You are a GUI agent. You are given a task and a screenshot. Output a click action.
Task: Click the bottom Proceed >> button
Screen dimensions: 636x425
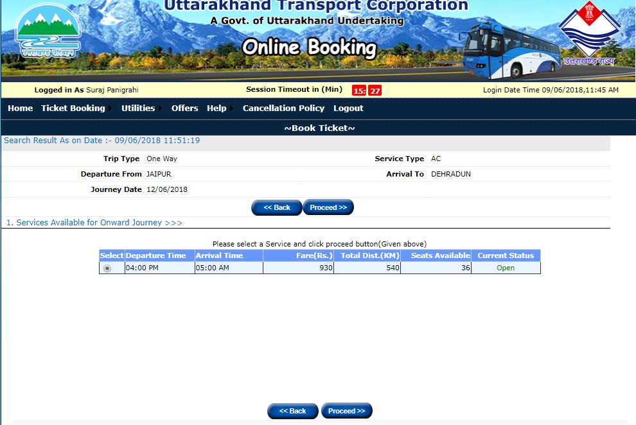(x=346, y=411)
